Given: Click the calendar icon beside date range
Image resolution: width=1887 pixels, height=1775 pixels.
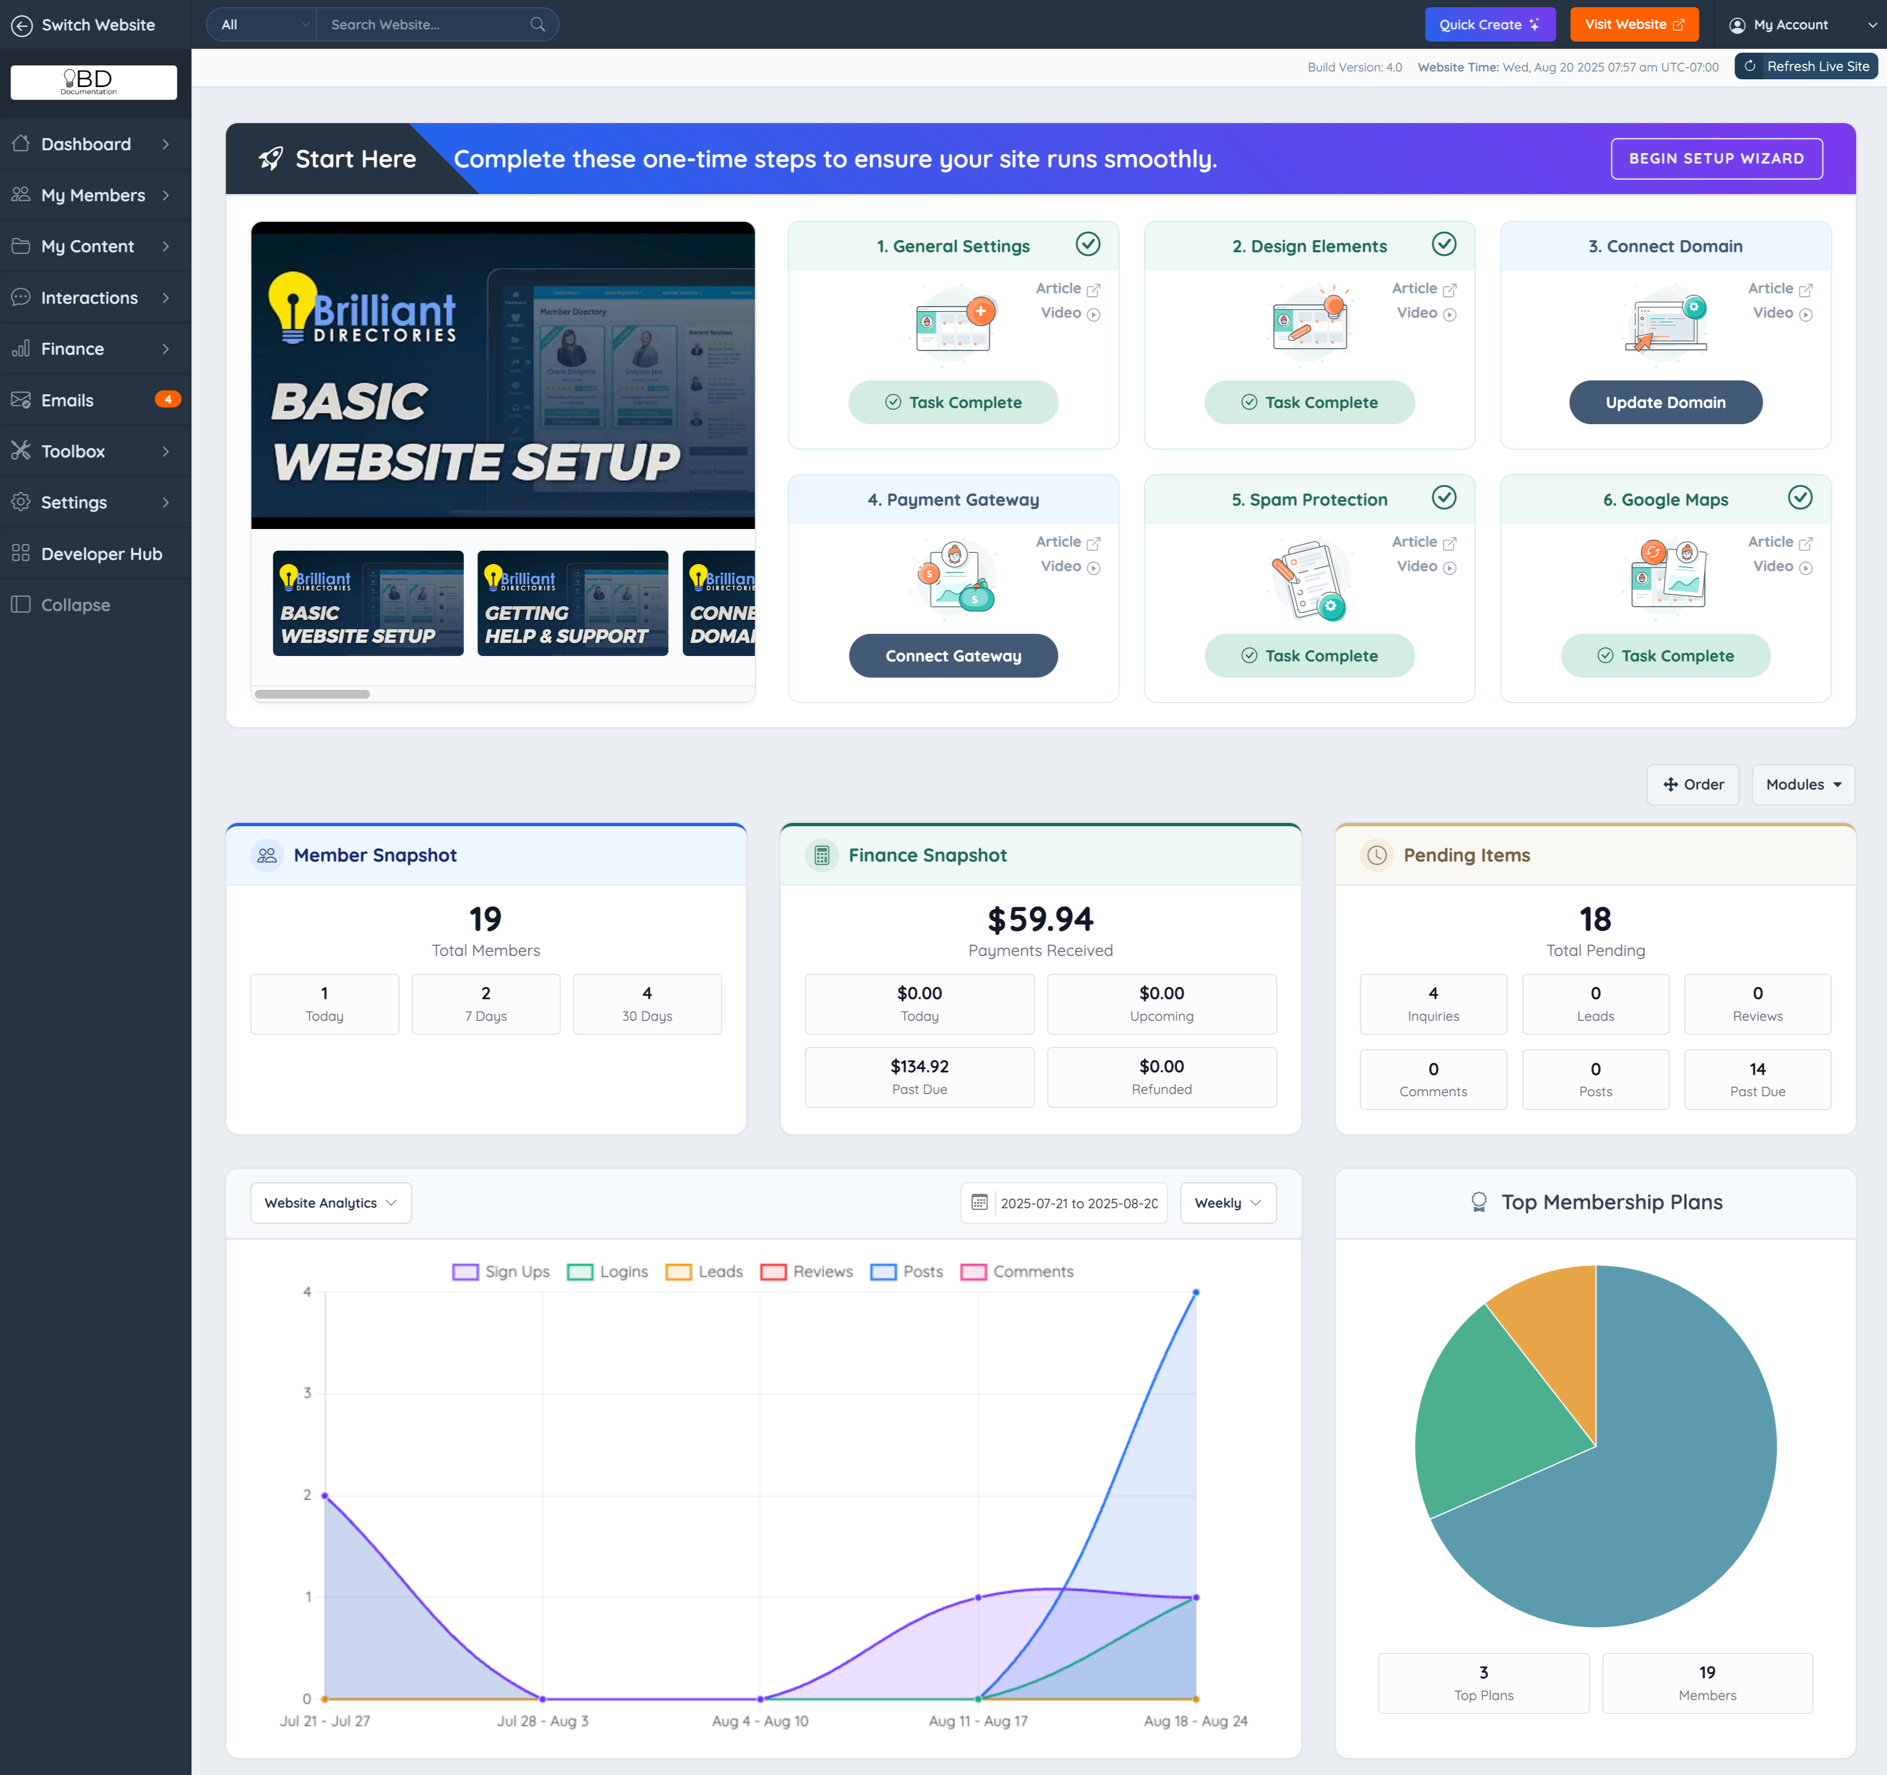Looking at the screenshot, I should click(x=980, y=1203).
